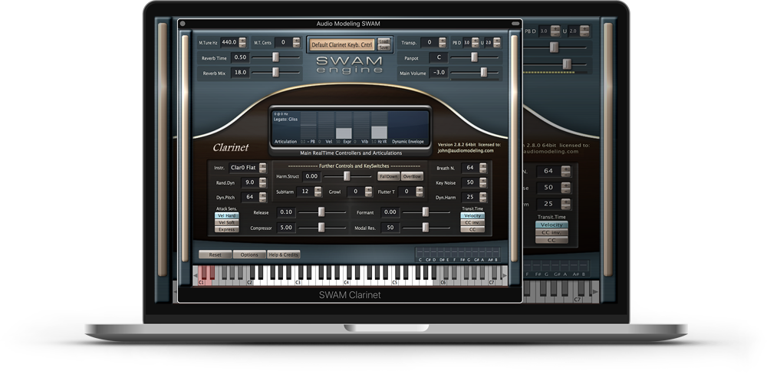767x374 pixels.
Task: Click the Reverb Time slider handle
Action: 275,57
